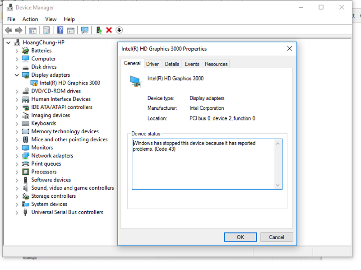Screen dimensions: 361x270
Task: Open the Help menu
Action: [x=69, y=19]
